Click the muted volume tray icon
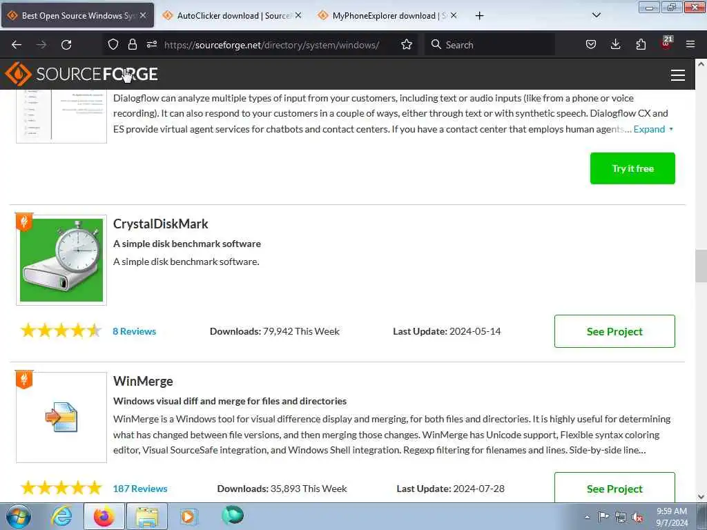This screenshot has width=707, height=530. (637, 518)
